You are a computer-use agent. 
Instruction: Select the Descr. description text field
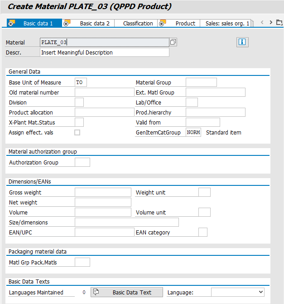(104, 53)
